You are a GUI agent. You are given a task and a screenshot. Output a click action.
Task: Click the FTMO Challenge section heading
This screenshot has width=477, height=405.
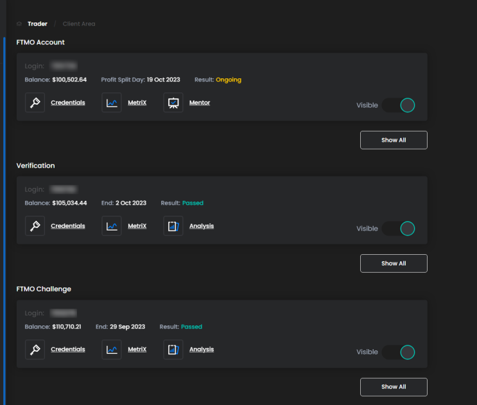click(44, 289)
